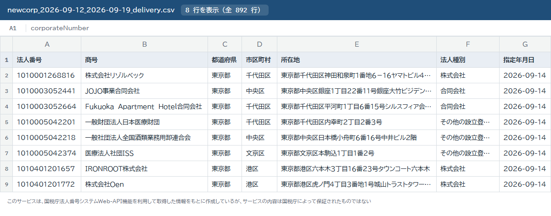This screenshot has height=216, width=551.
Task: Click address starting 東京都港区虎ノ門4丁目3番地1号
Action: [357, 184]
